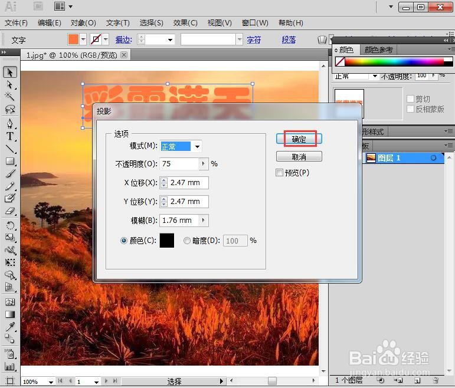Click the target circle of Layer 1

point(433,158)
